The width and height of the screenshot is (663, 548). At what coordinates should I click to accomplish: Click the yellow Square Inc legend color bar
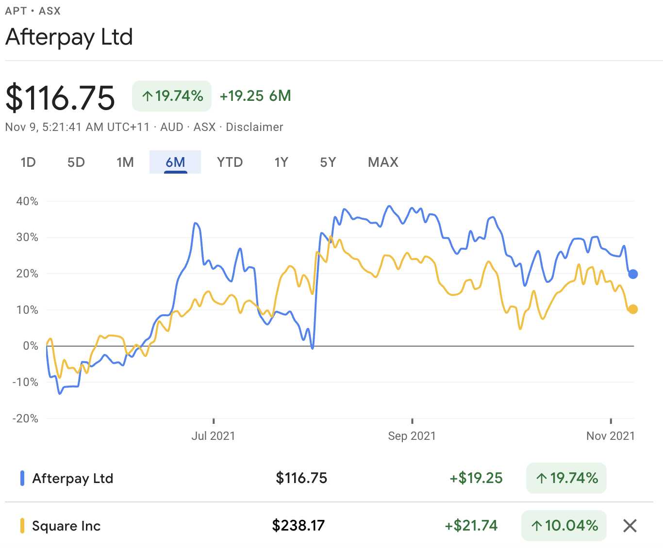[22, 526]
